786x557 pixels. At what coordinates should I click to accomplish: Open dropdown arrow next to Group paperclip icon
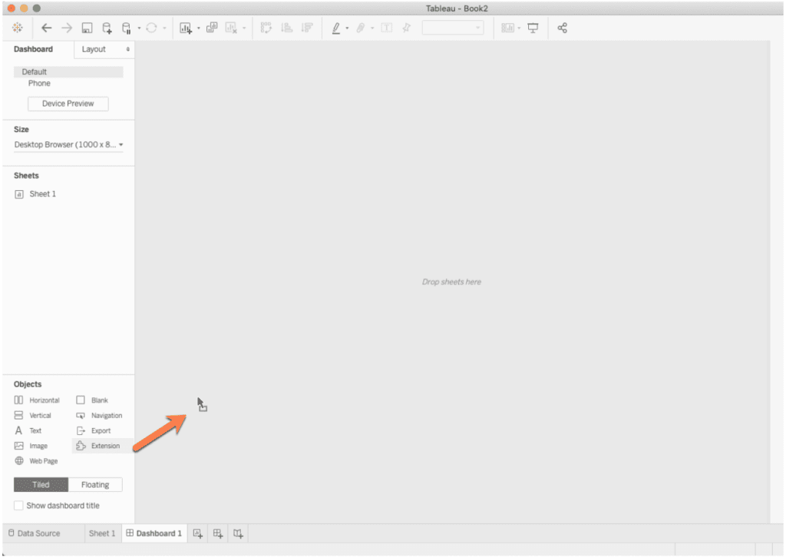pos(372,28)
